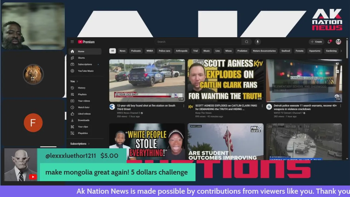Select the Forests filter chip

[300, 51]
